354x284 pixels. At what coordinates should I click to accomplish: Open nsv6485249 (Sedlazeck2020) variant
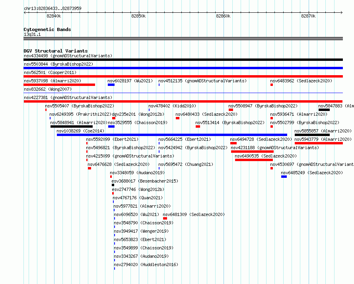(x=312, y=173)
